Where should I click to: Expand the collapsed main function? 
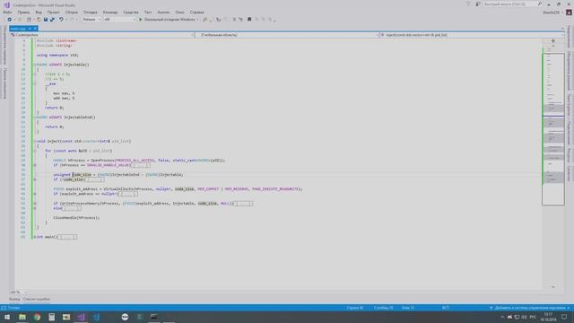pyautogui.click(x=35, y=237)
